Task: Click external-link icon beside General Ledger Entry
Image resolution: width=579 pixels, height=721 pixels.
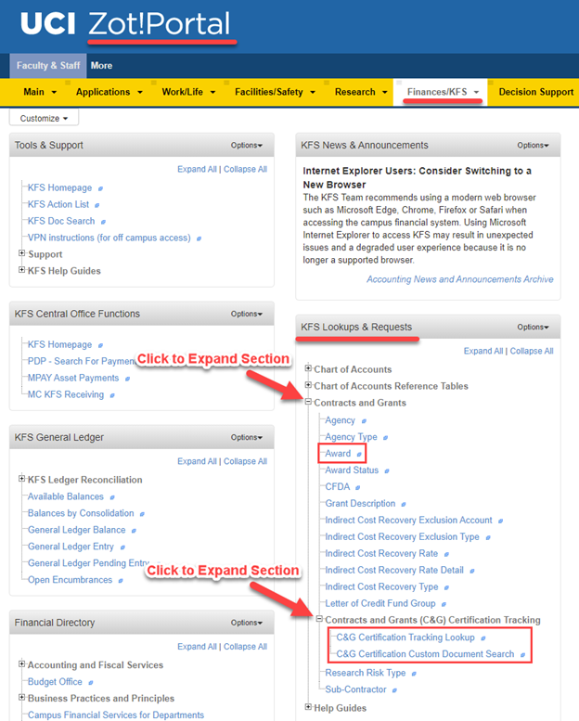Action: click(x=122, y=547)
